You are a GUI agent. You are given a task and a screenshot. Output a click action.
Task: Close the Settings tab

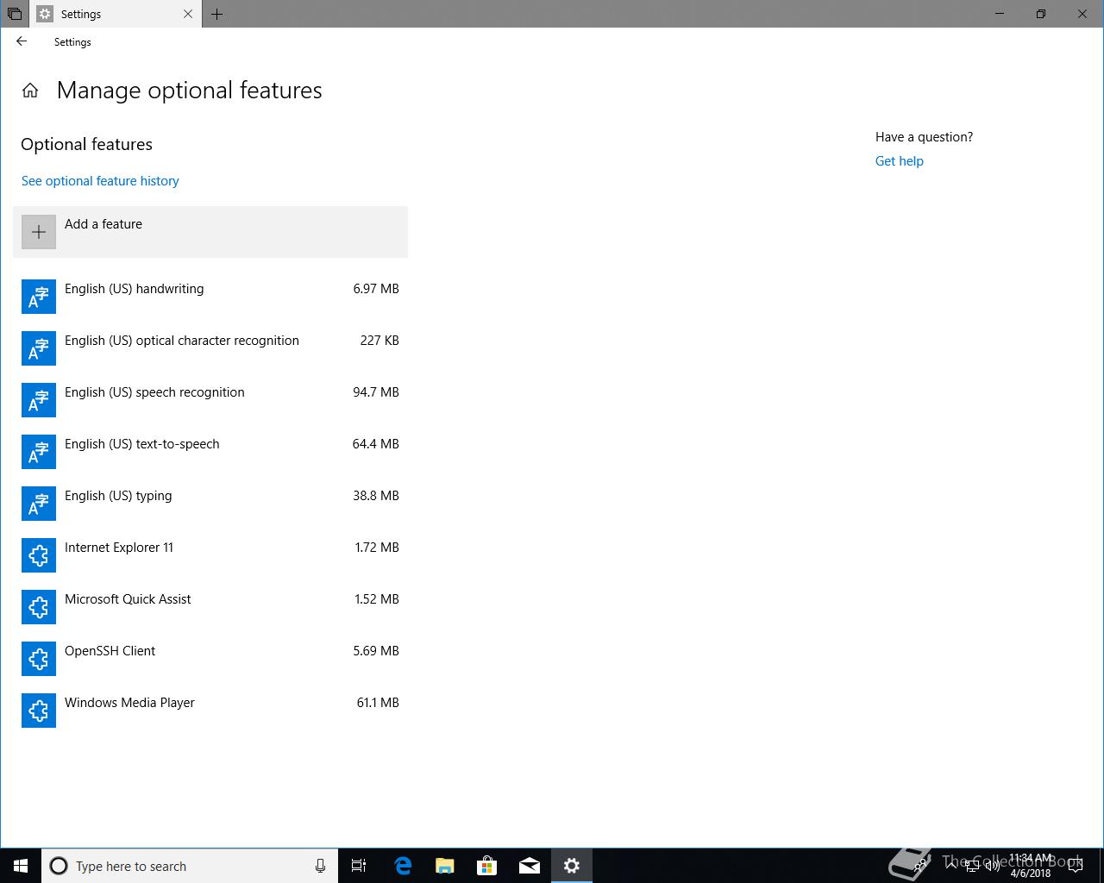click(x=189, y=14)
